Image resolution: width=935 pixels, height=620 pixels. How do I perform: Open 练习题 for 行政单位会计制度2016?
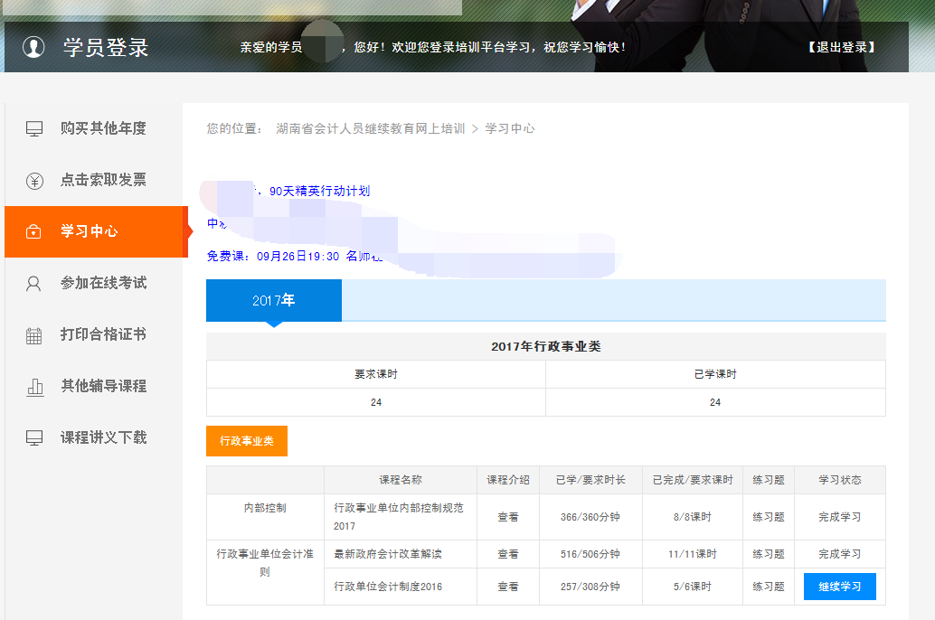coord(768,587)
